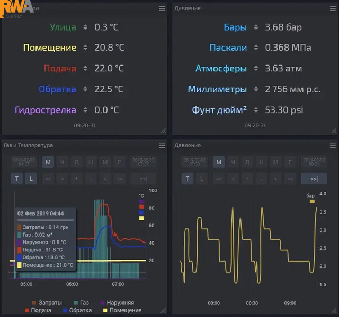Click the Улица sort arrows

click(85, 27)
